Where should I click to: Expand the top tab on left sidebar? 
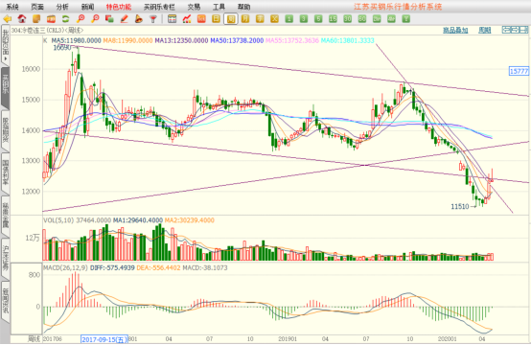(6, 45)
